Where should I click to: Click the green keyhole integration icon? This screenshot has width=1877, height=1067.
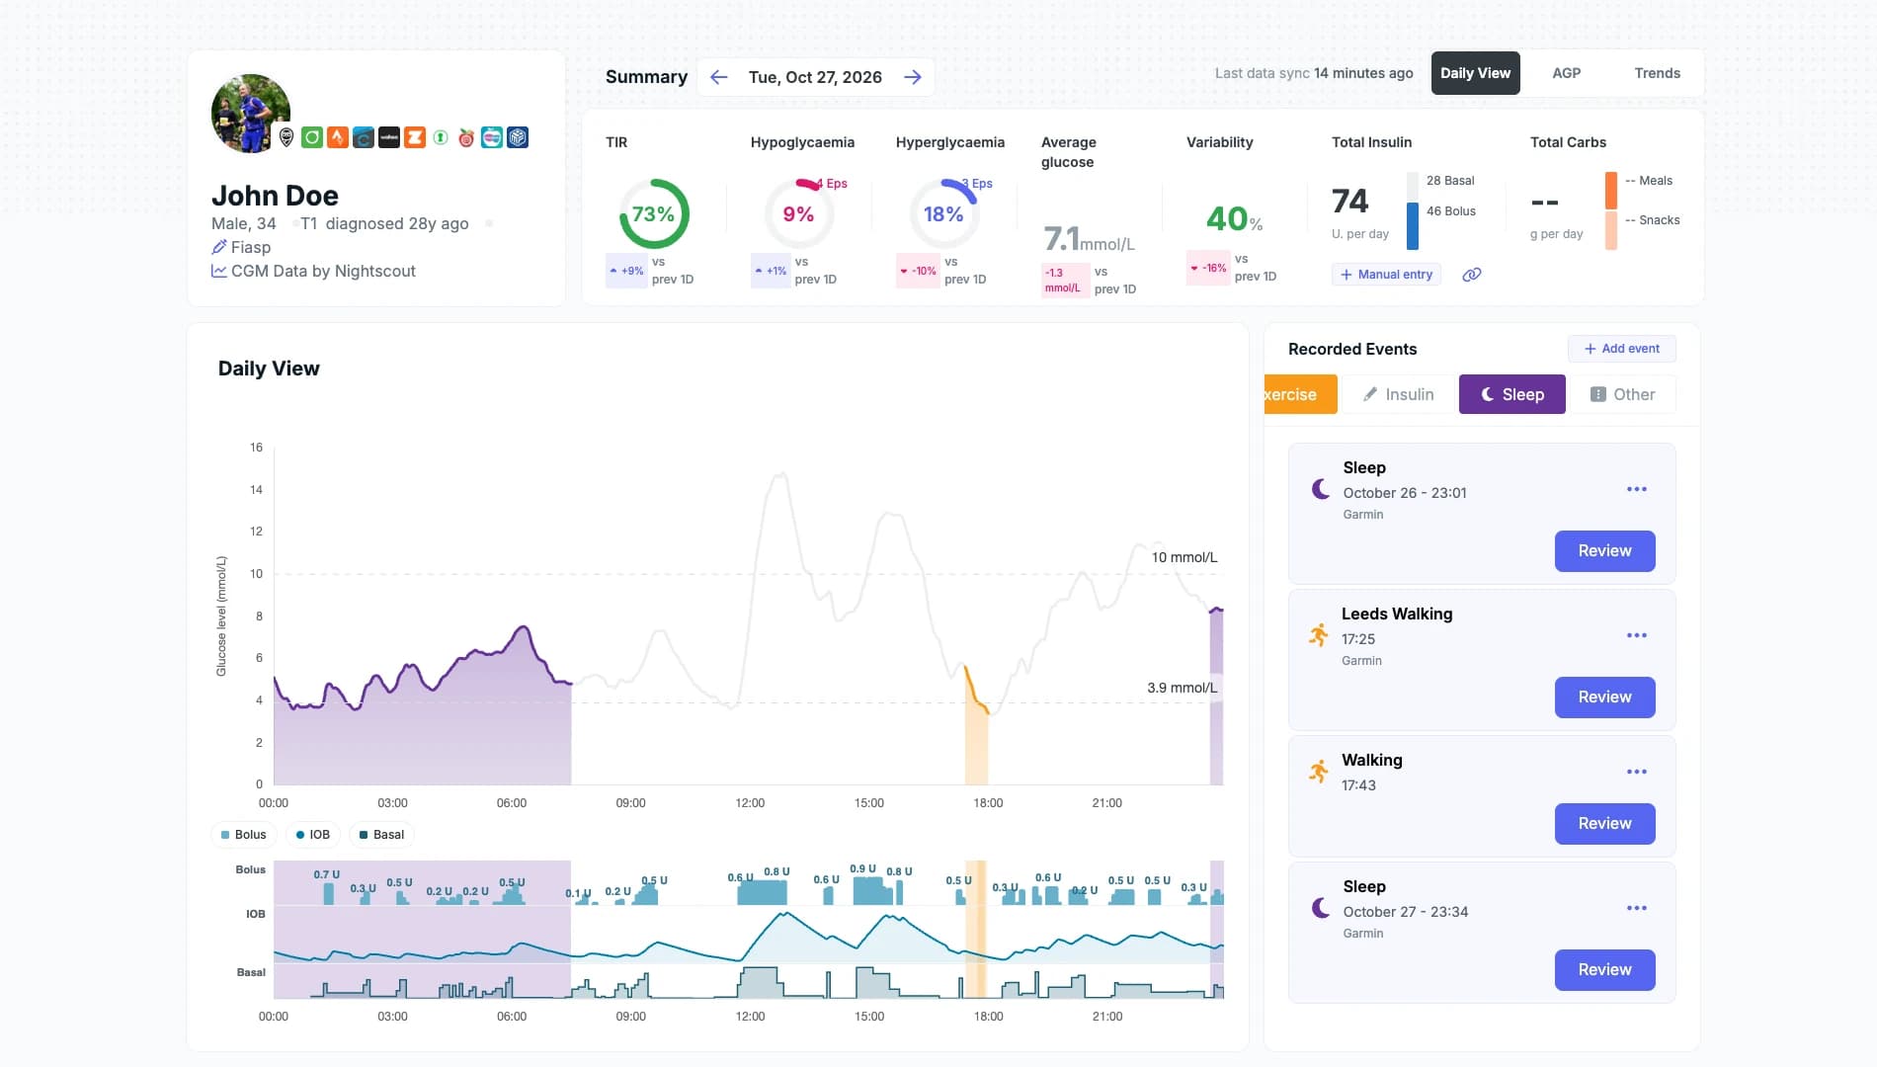441,137
